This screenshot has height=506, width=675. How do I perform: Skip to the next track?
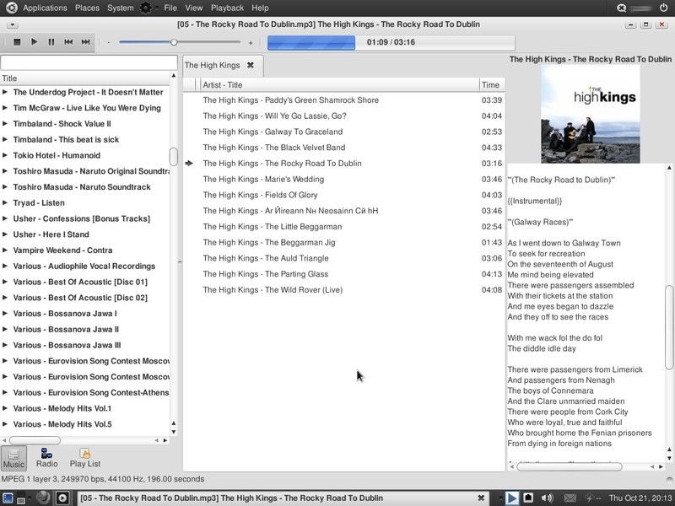[x=86, y=42]
